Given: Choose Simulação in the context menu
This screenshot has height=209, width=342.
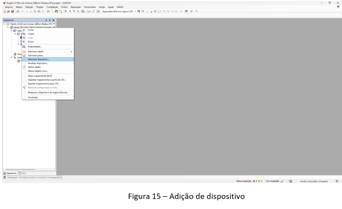Looking at the screenshot, I should click(x=33, y=97).
